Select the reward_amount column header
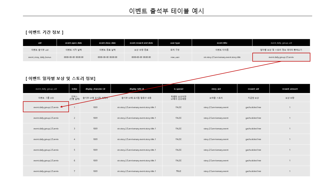 (x=290, y=89)
